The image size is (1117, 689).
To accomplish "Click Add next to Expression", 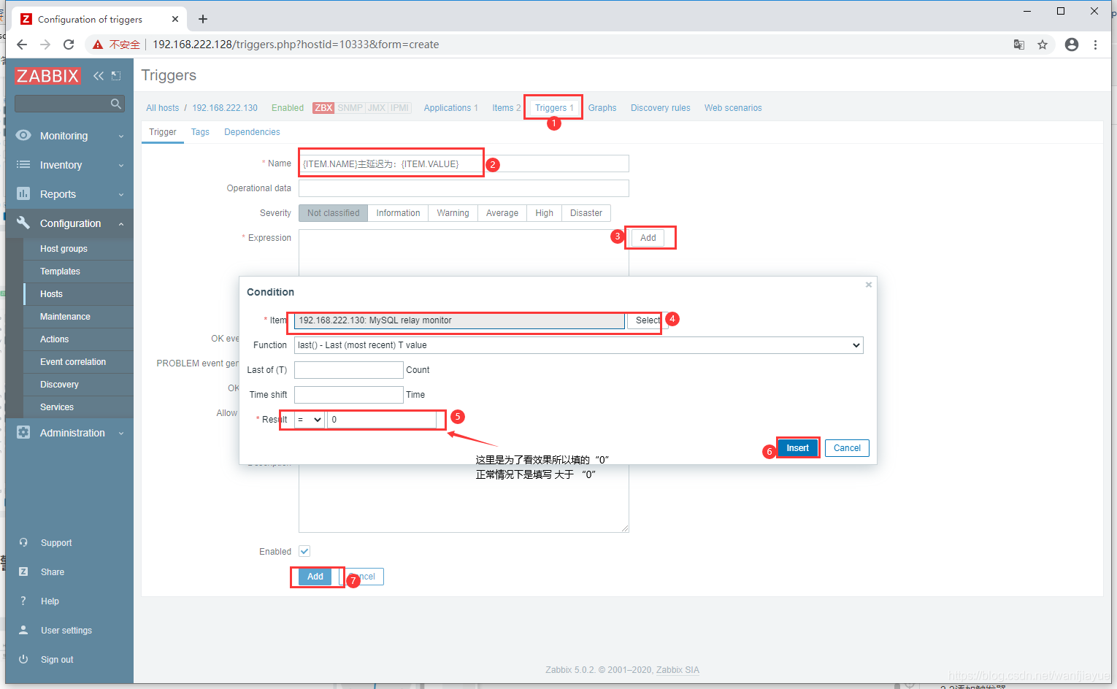I will 648,238.
